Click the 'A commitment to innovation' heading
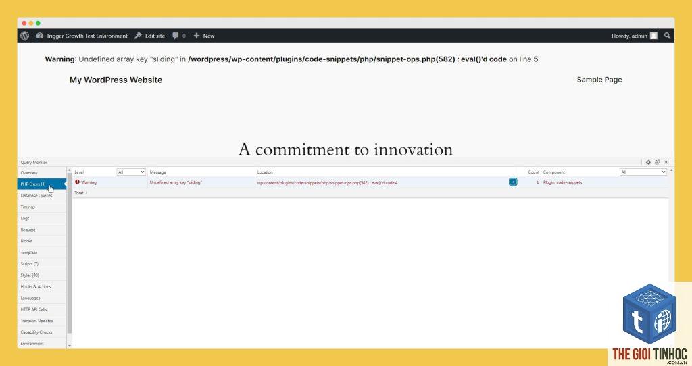 pos(345,149)
